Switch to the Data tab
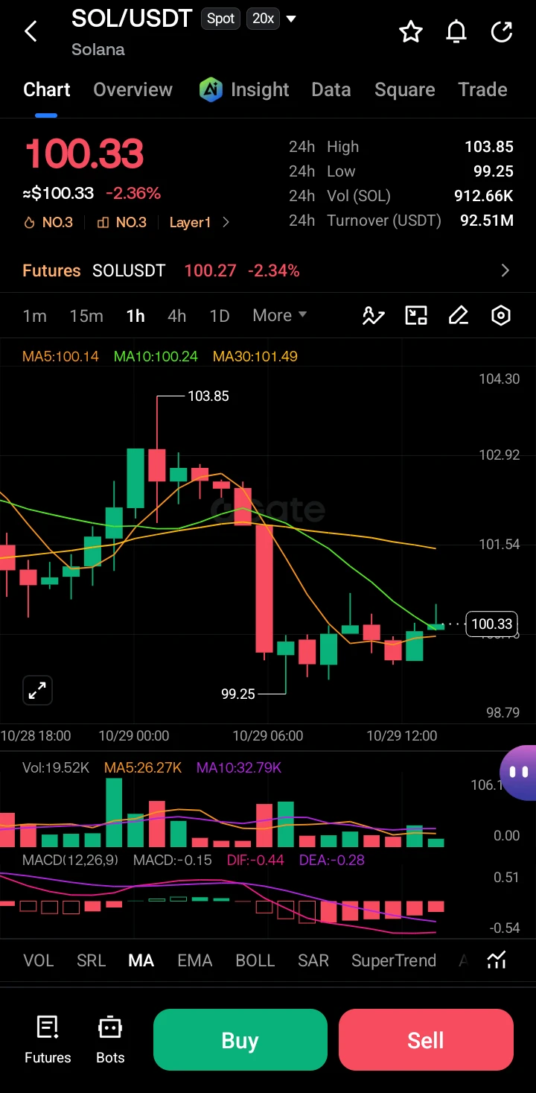 331,89
